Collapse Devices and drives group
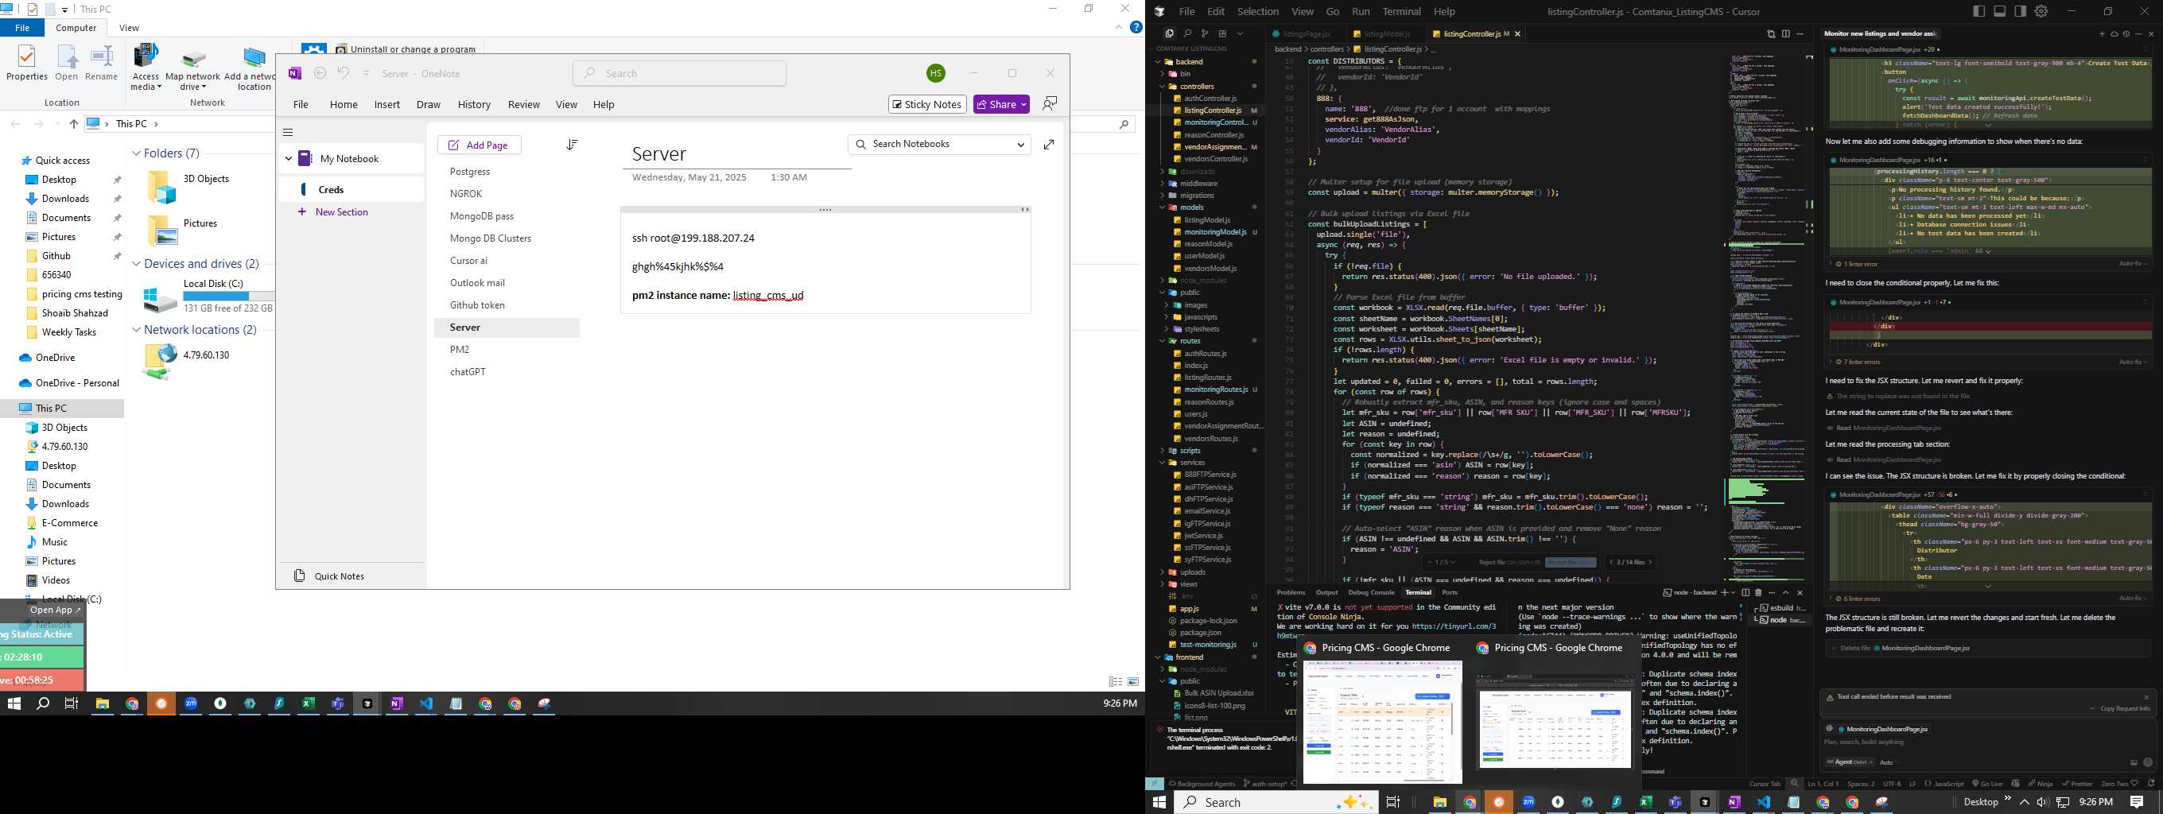 (x=136, y=263)
